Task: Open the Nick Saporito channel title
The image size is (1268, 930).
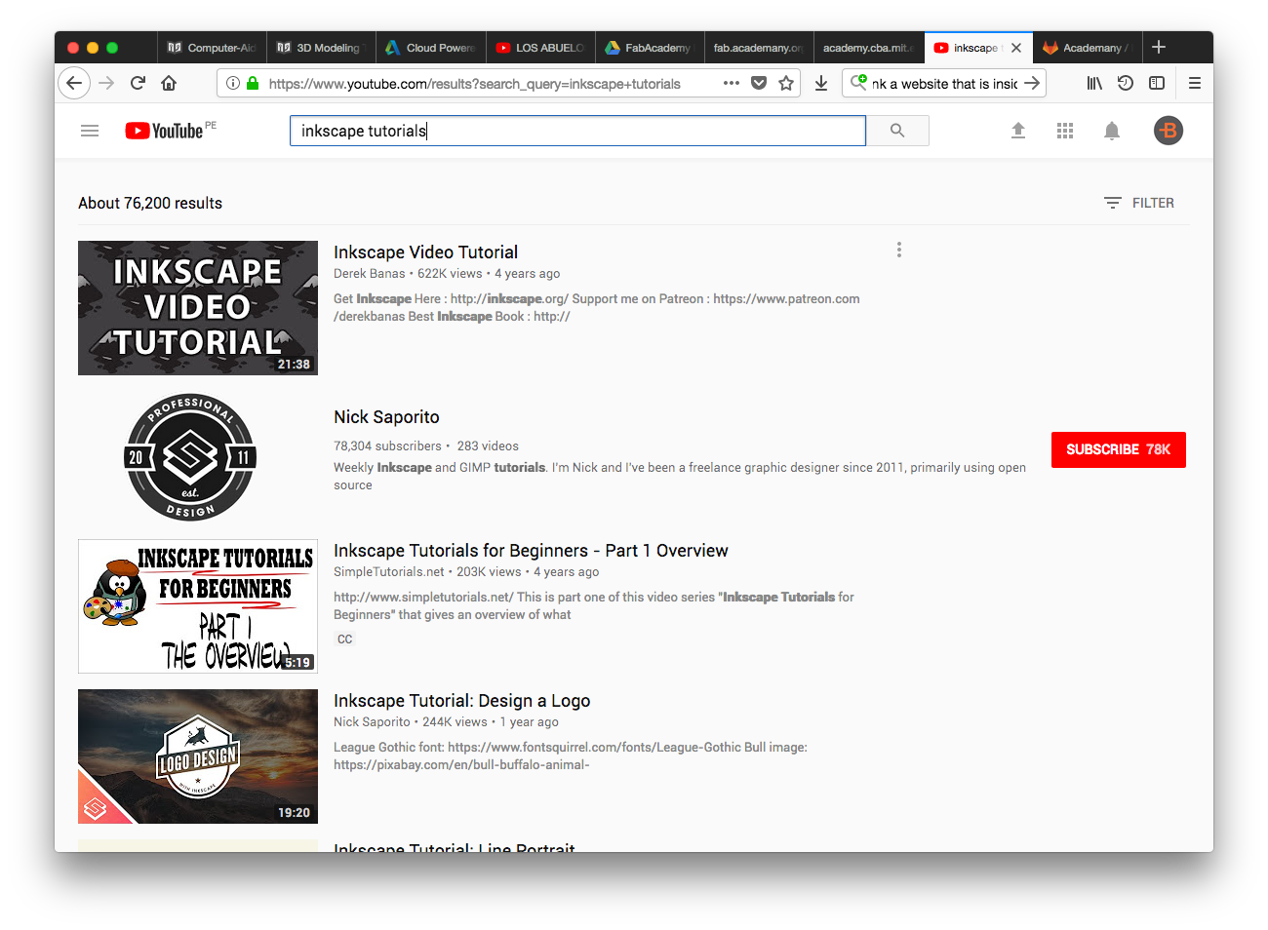Action: [x=386, y=417]
